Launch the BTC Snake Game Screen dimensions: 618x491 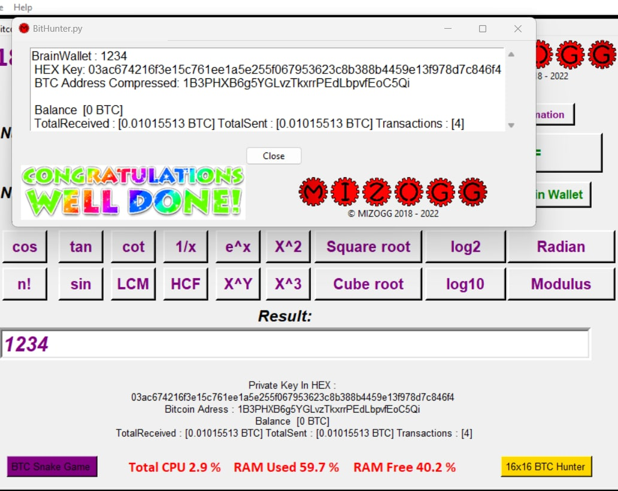[x=51, y=466]
